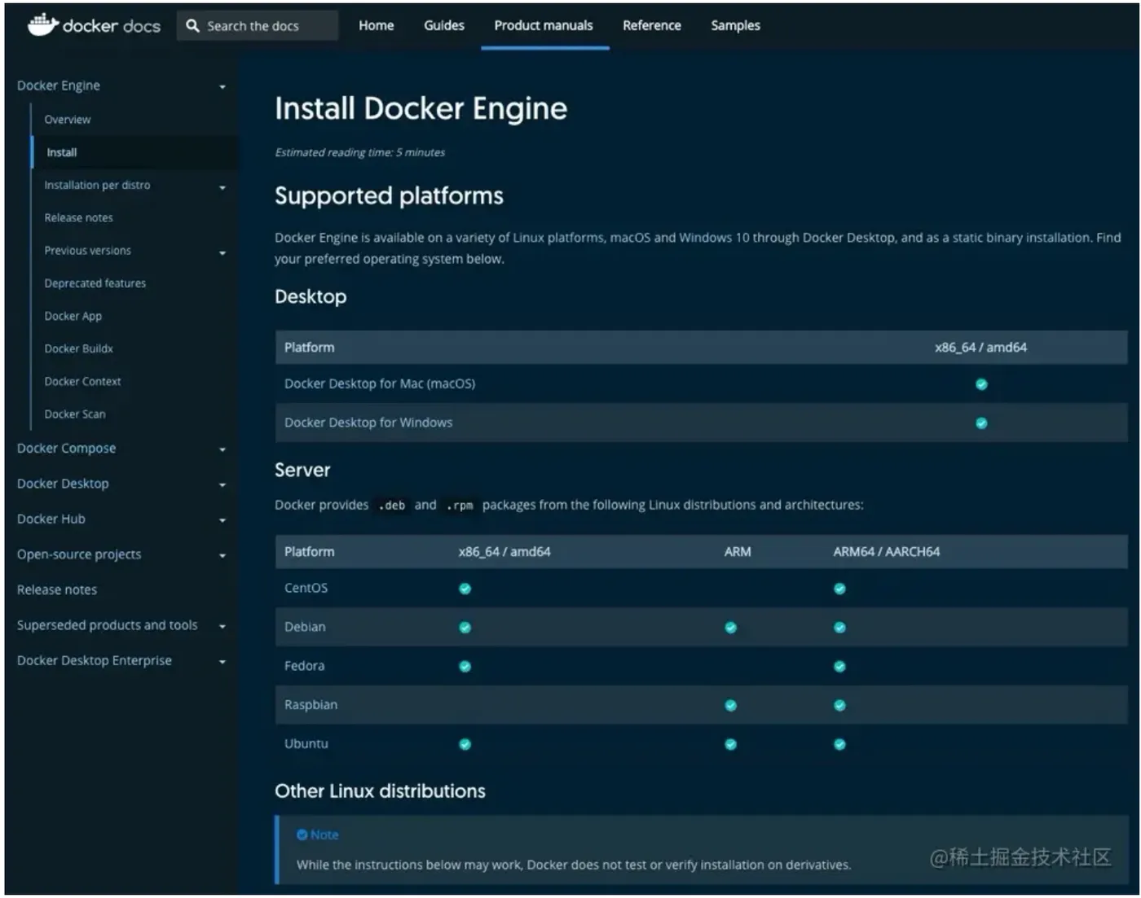This screenshot has width=1141, height=898.
Task: Open Engine Release notes sidebar link
Action: pos(79,217)
